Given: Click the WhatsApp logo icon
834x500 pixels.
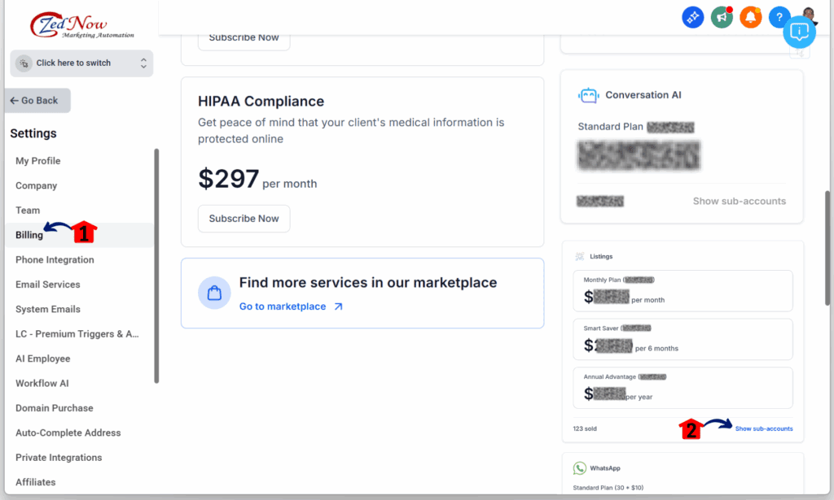Looking at the screenshot, I should click(580, 468).
